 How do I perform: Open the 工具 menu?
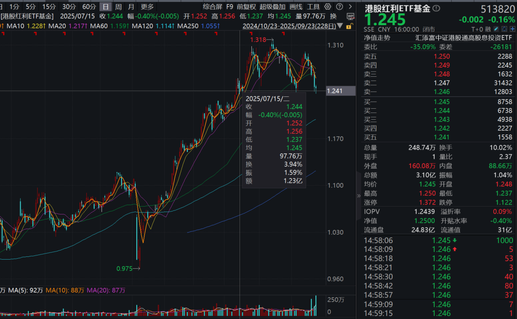pos(313,7)
